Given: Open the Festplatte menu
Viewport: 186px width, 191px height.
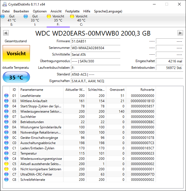Looking at the screenshot, I should point(72,11).
